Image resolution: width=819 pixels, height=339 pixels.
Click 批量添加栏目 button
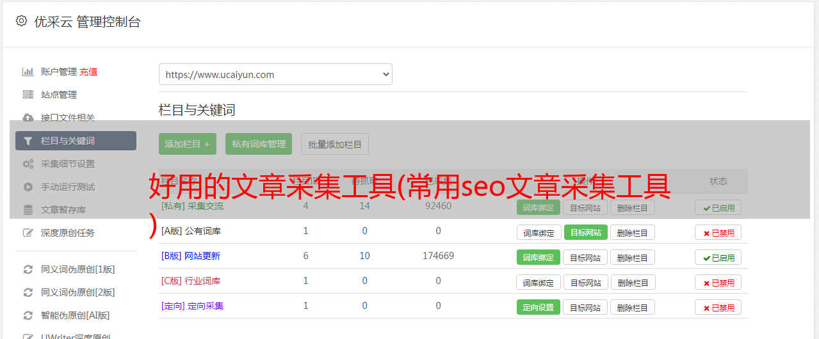coord(335,144)
